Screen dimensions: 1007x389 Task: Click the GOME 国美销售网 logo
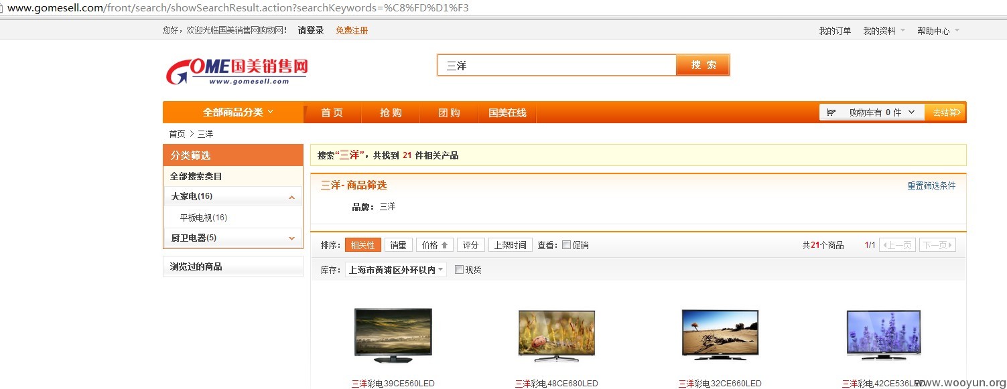pos(237,71)
